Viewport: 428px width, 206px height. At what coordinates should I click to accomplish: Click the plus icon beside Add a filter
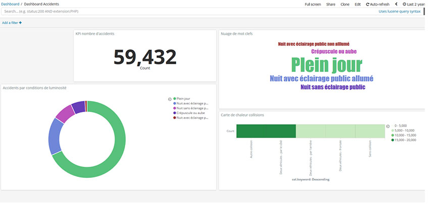pos(20,23)
